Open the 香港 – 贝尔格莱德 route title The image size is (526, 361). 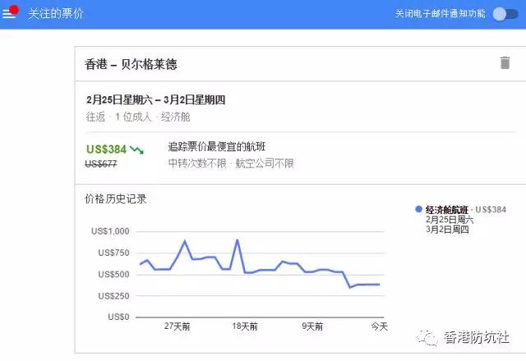pyautogui.click(x=131, y=64)
